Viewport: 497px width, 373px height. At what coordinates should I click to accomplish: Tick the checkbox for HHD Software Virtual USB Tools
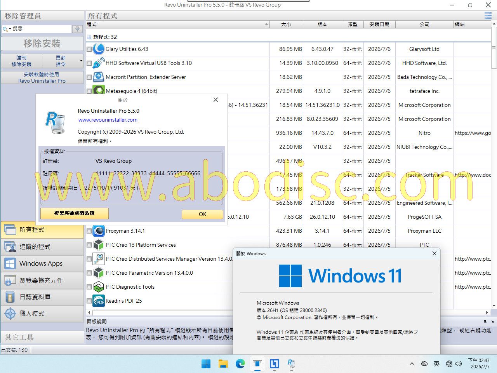pyautogui.click(x=89, y=63)
